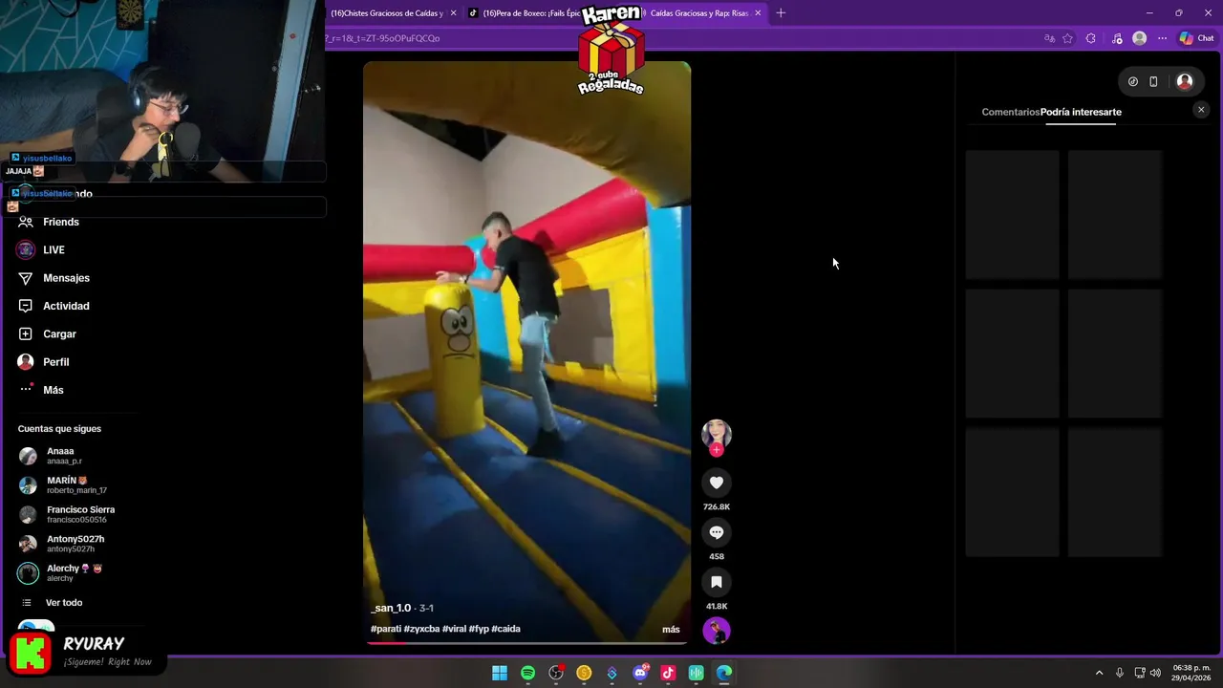This screenshot has height=688, width=1223.
Task: Save video with the bookmark icon
Action: click(x=717, y=582)
